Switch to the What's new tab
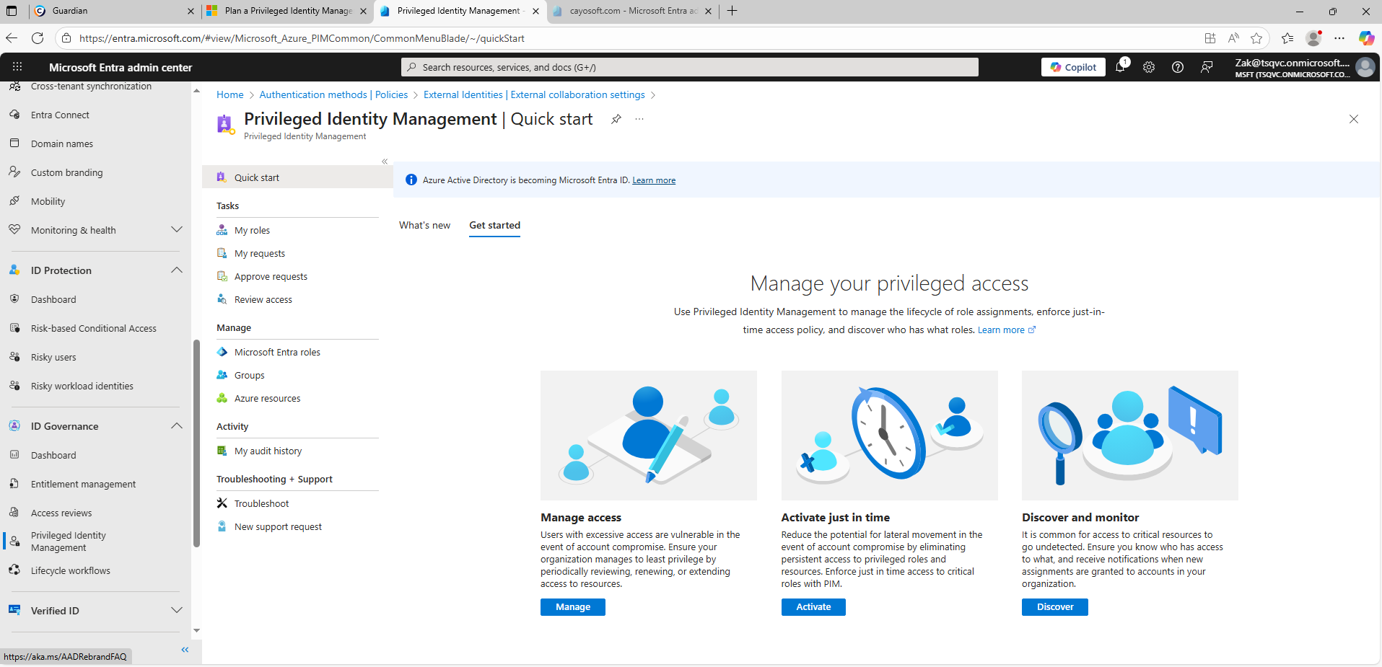 click(x=424, y=225)
